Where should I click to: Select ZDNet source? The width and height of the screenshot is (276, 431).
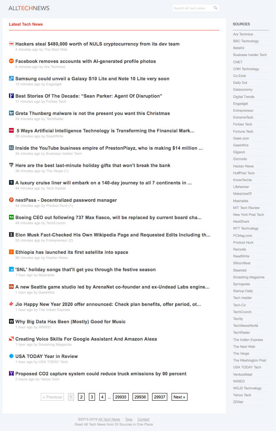point(238,402)
